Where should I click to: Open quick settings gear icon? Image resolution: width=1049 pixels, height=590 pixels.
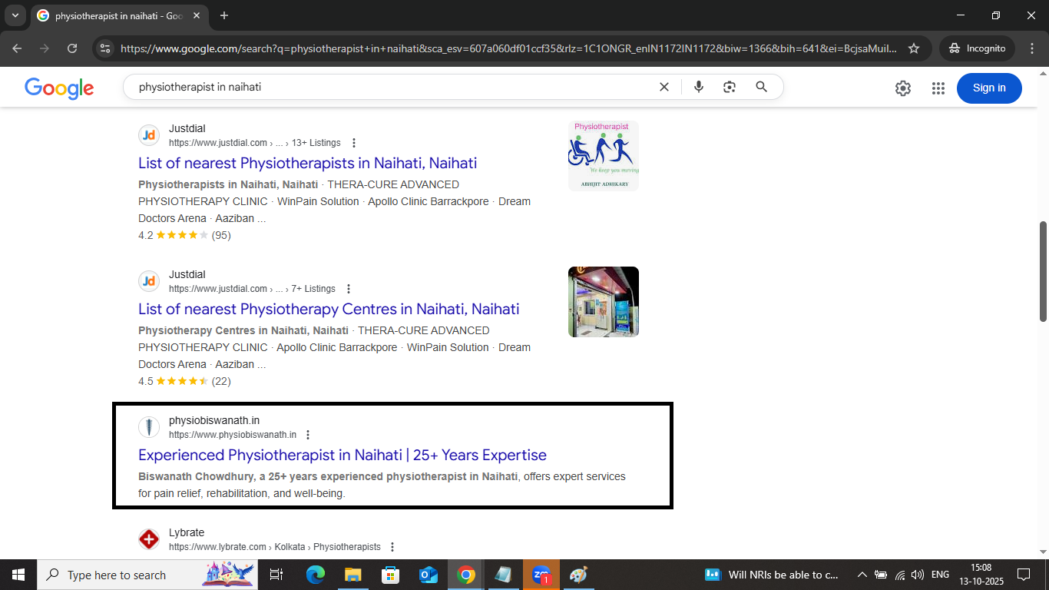902,88
